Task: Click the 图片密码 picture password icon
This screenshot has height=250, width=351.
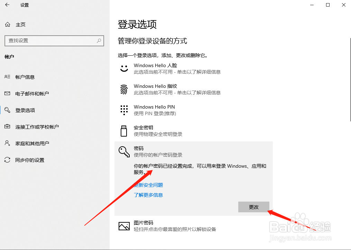Action: (x=124, y=225)
